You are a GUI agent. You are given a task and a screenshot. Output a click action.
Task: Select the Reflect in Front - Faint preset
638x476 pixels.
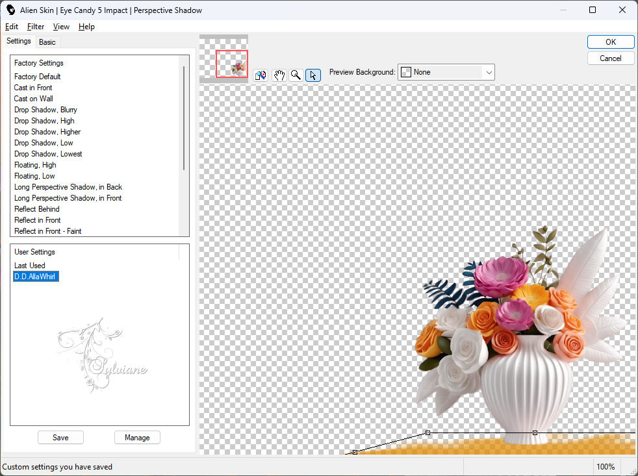pyautogui.click(x=47, y=231)
